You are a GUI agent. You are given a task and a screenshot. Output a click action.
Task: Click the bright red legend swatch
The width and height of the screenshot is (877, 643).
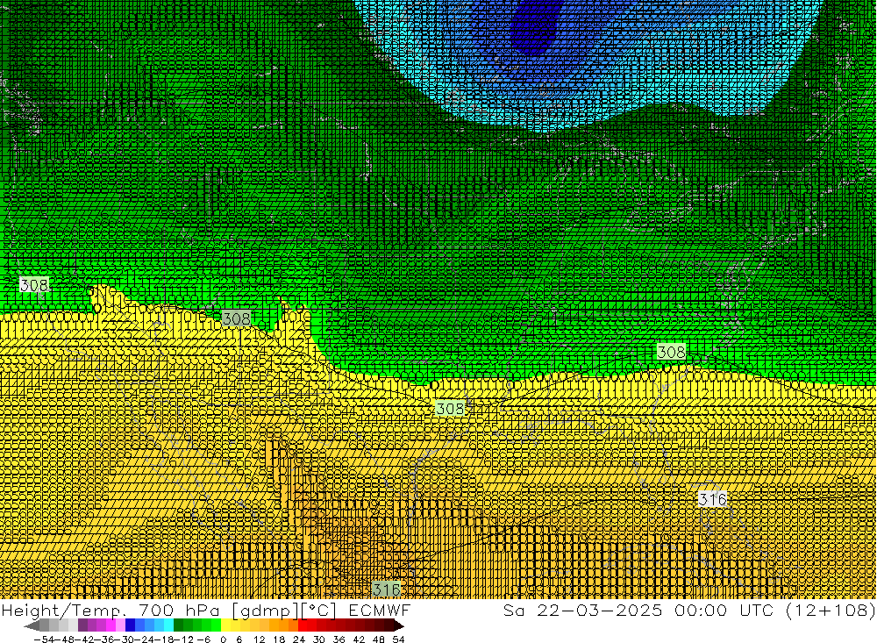coord(303,625)
